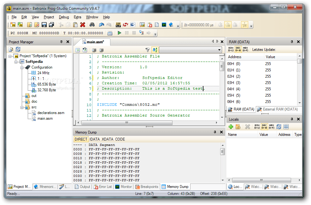
Task: Click the Save All double-floppy icon
Action: point(51,25)
